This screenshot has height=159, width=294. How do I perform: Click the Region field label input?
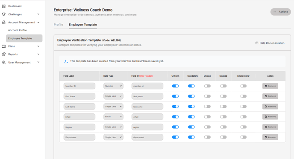coord(79,127)
